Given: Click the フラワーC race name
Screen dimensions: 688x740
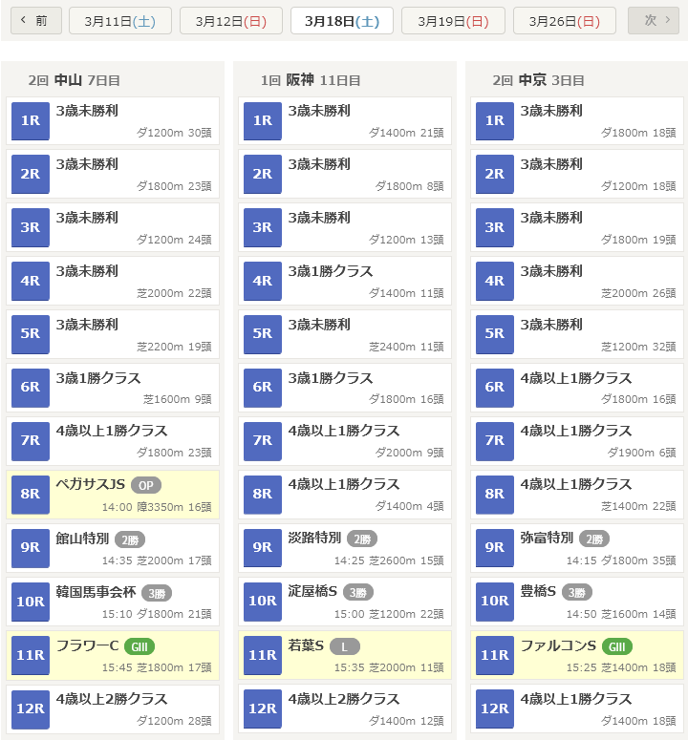Looking at the screenshot, I should click(x=87, y=645).
